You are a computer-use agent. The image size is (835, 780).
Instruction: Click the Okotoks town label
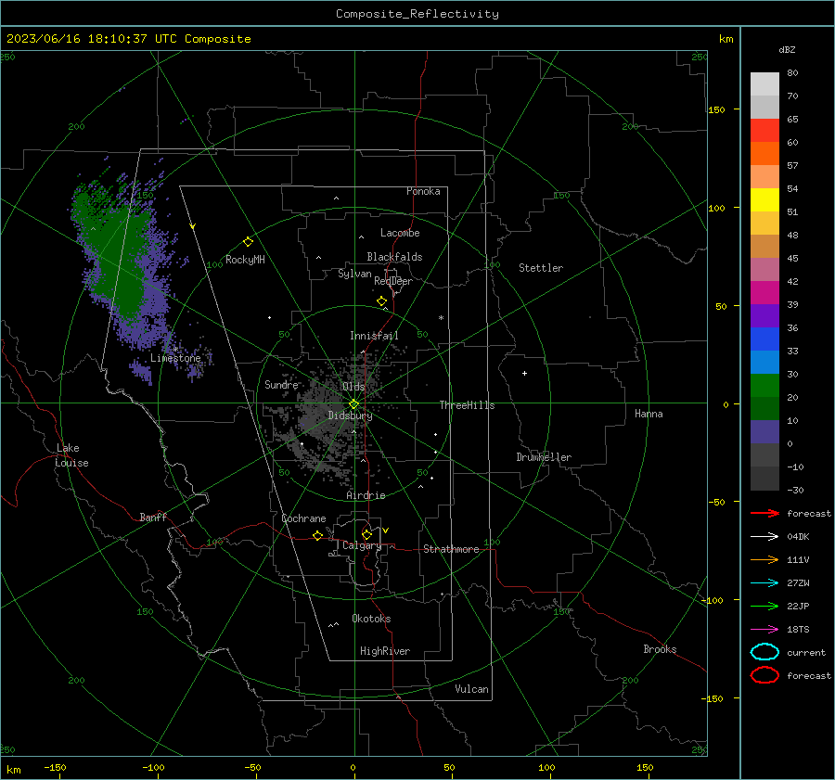point(371,619)
